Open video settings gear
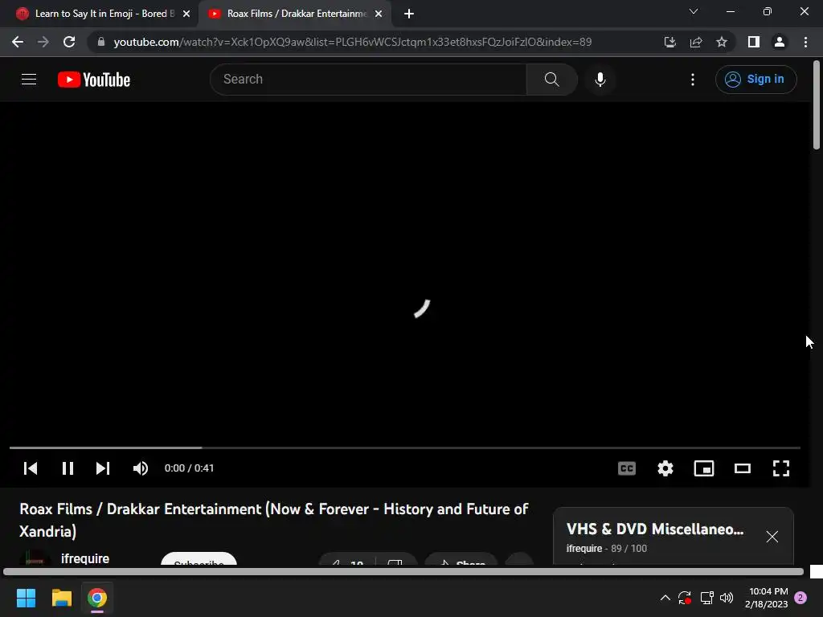 click(665, 468)
